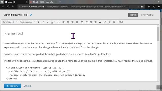Click the address bar URL

pos(75,7)
